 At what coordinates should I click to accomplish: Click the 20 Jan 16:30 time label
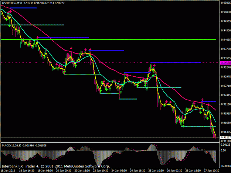tap(82, 171)
